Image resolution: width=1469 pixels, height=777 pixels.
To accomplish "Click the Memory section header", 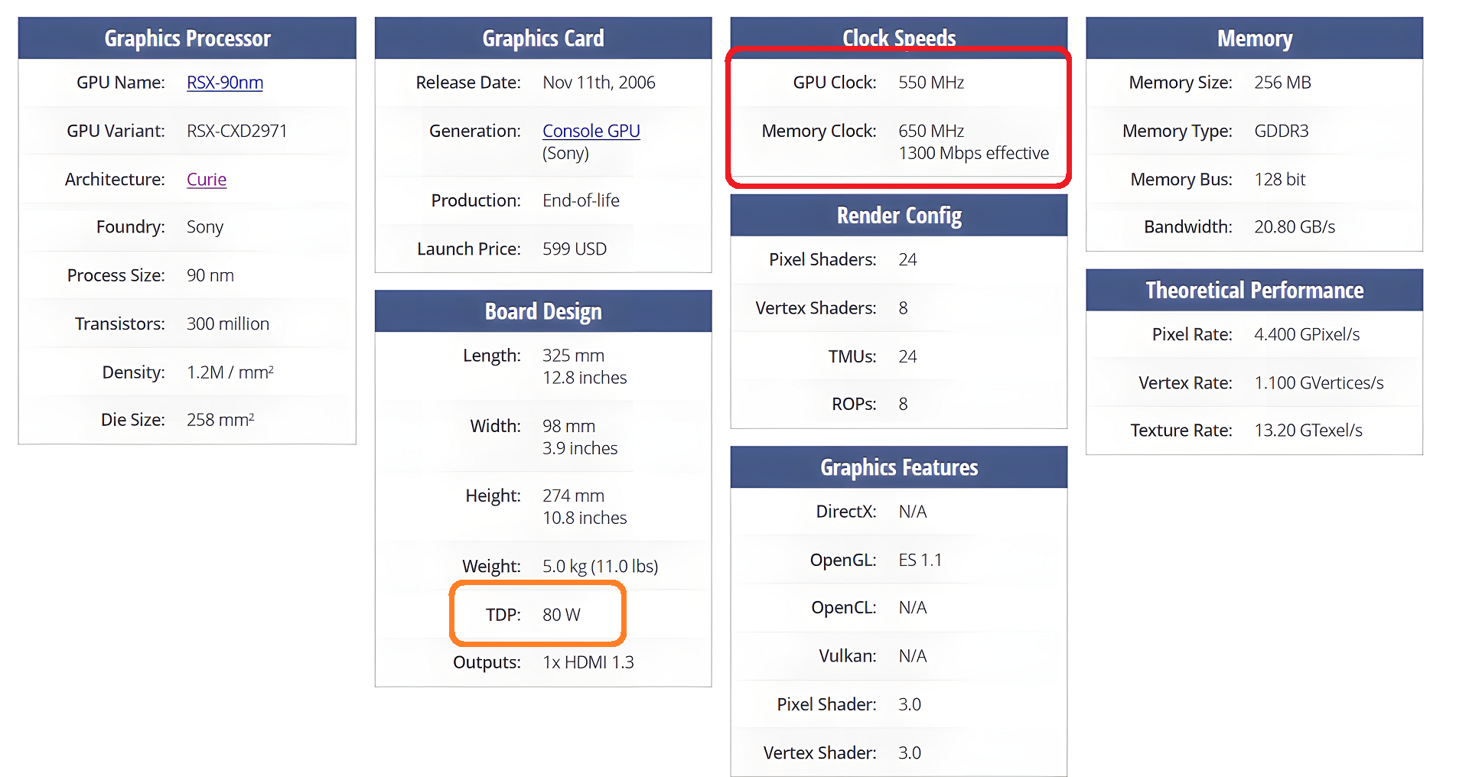I will pyautogui.click(x=1255, y=38).
